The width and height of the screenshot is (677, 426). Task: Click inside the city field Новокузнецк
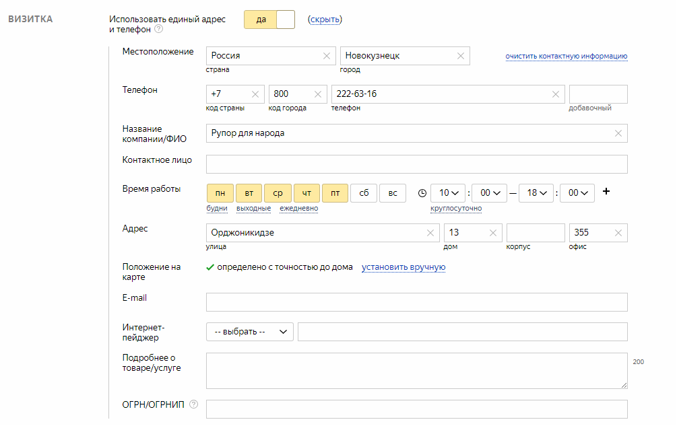click(x=405, y=56)
